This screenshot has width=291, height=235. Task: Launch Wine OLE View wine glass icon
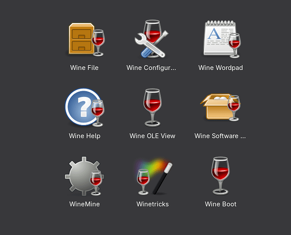(x=152, y=108)
